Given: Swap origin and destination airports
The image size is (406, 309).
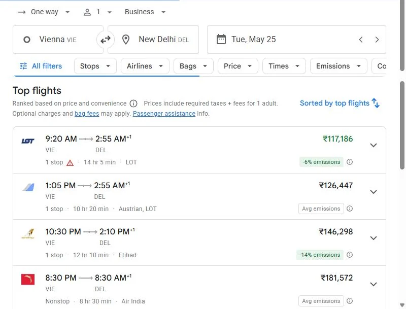Looking at the screenshot, I should tap(106, 40).
